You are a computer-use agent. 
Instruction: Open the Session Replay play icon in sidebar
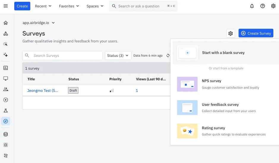click(x=6, y=100)
